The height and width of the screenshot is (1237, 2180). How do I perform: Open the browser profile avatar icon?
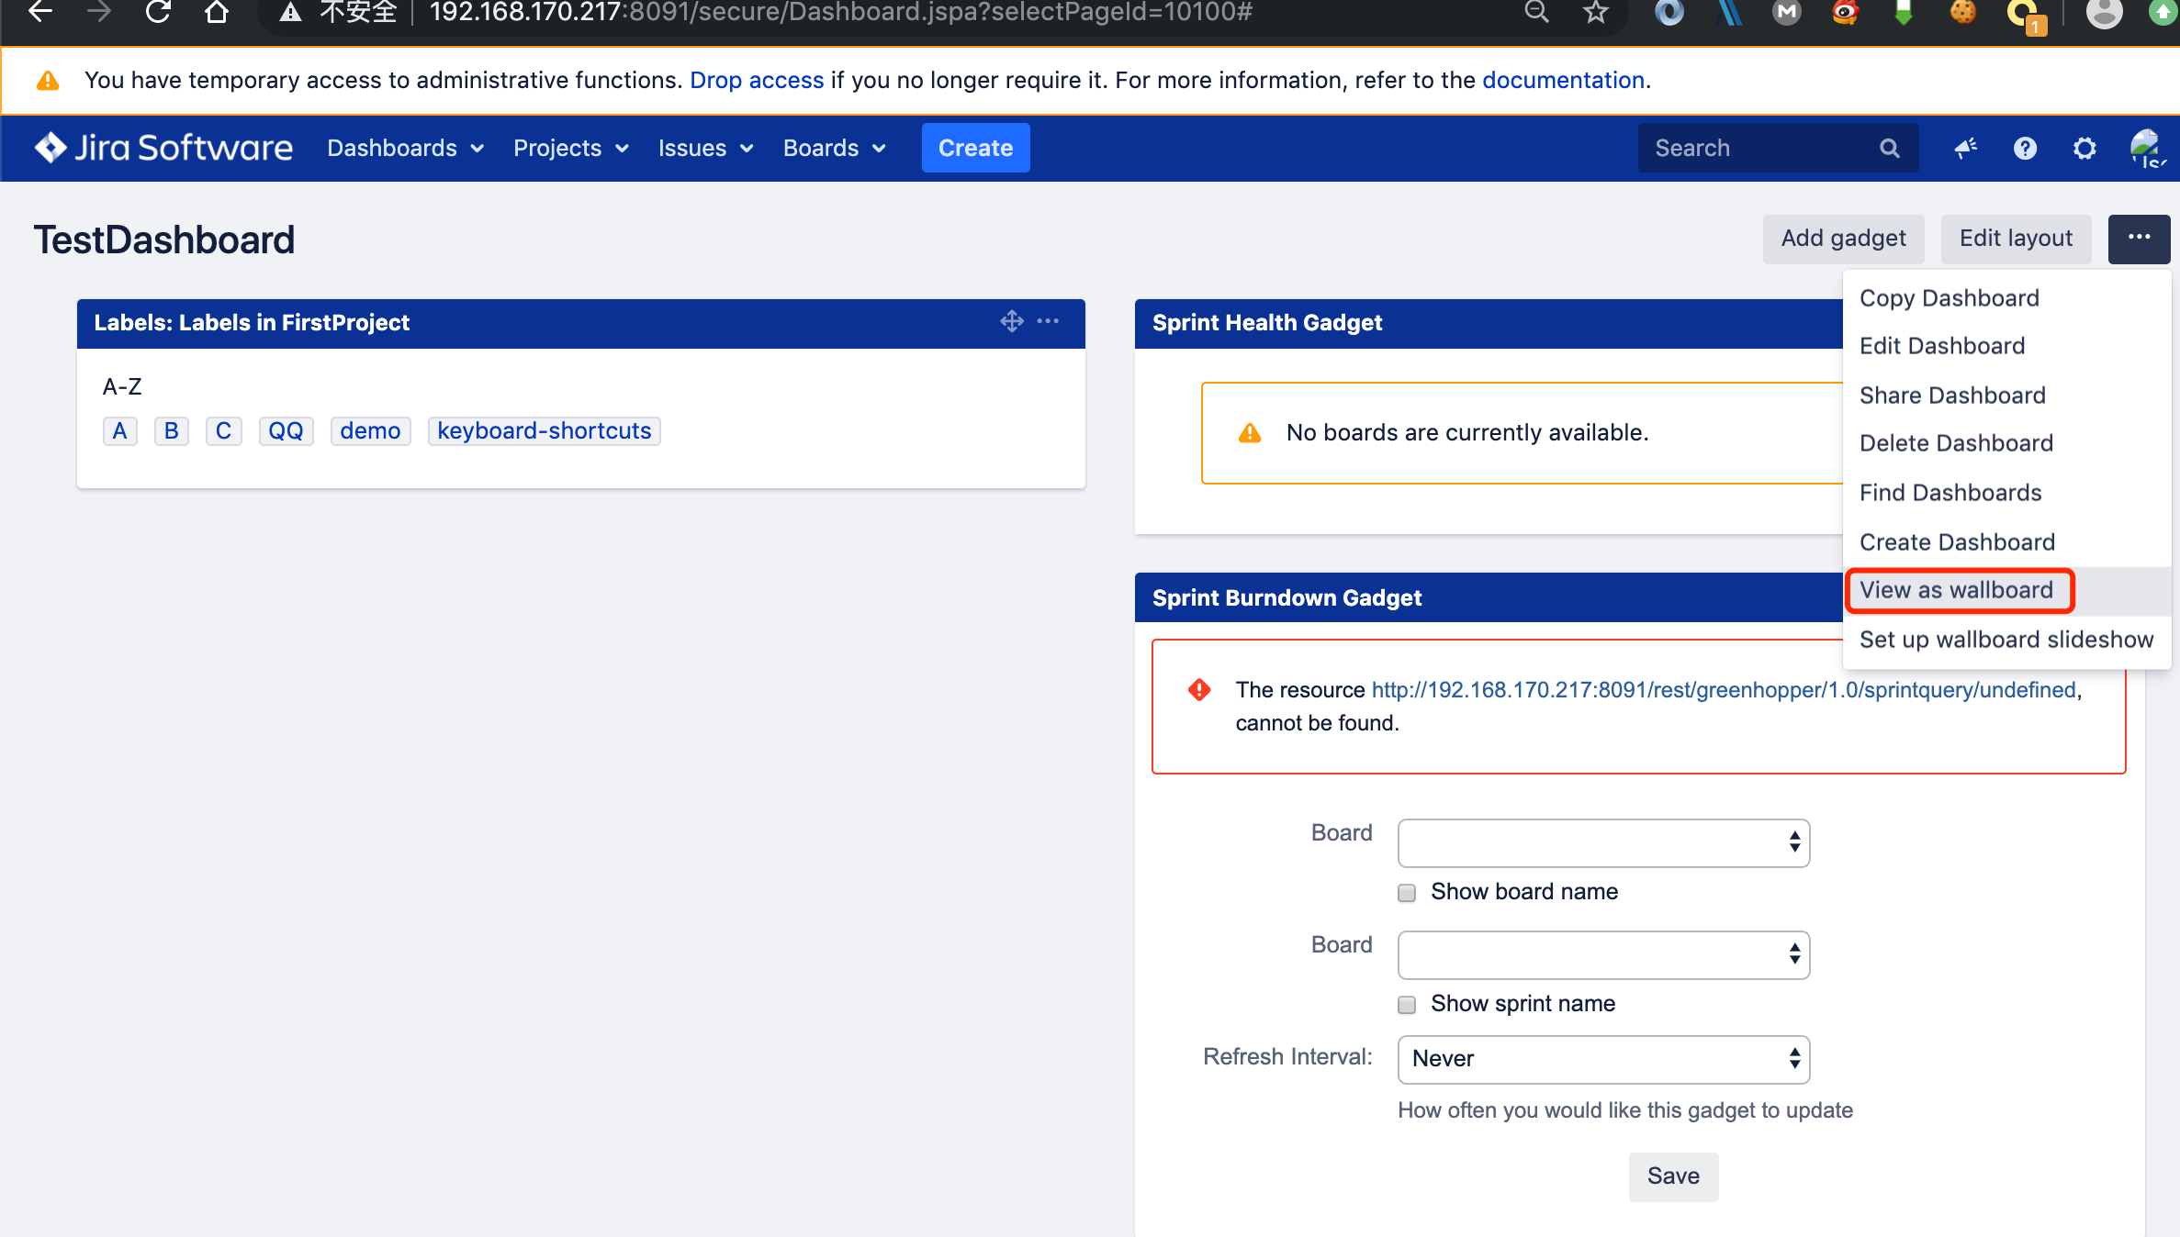pos(2104,12)
